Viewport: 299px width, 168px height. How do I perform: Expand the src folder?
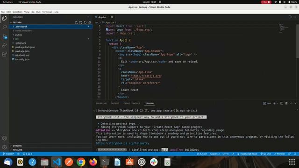pos(51,39)
